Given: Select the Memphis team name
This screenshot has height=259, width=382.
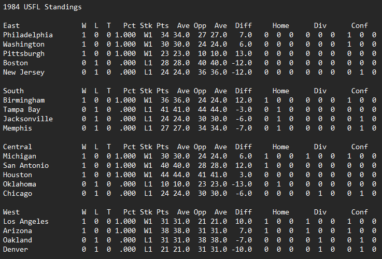Looking at the screenshot, I should (18, 128).
